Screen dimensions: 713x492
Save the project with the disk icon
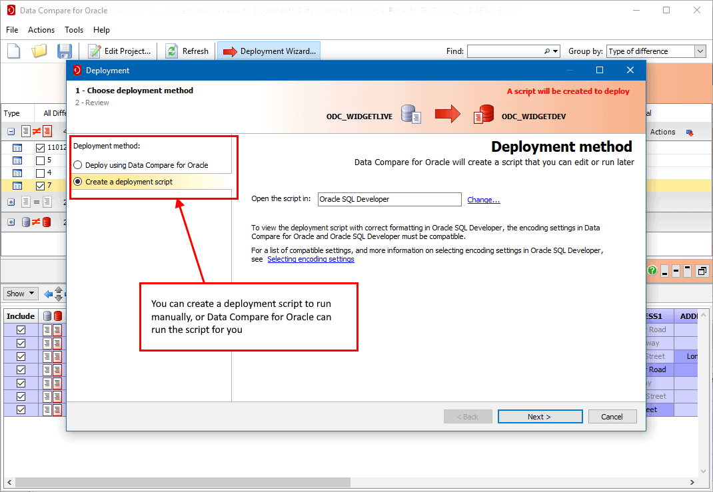coord(63,51)
